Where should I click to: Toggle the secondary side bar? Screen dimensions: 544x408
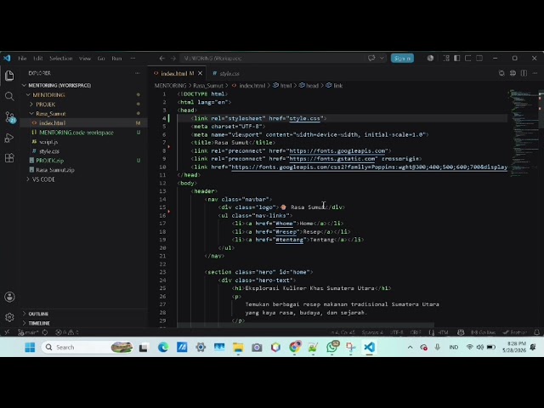click(479, 59)
